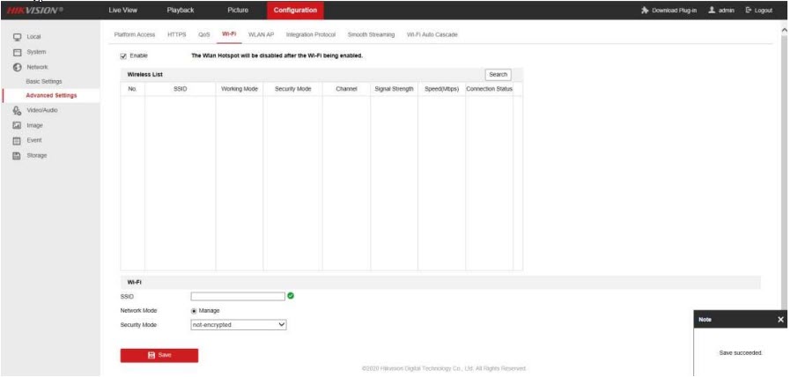This screenshot has width=798, height=377.
Task: Close the Save succeeded note popup
Action: [780, 320]
